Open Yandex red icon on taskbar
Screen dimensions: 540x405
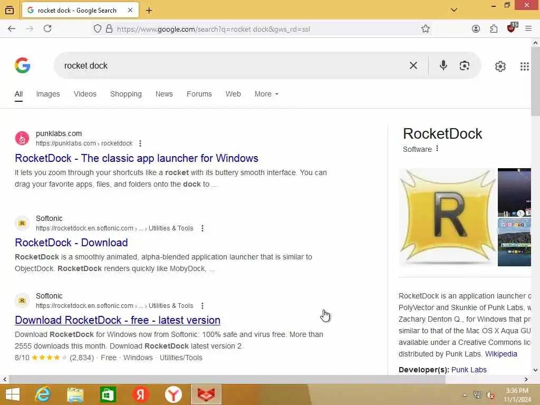click(x=140, y=394)
